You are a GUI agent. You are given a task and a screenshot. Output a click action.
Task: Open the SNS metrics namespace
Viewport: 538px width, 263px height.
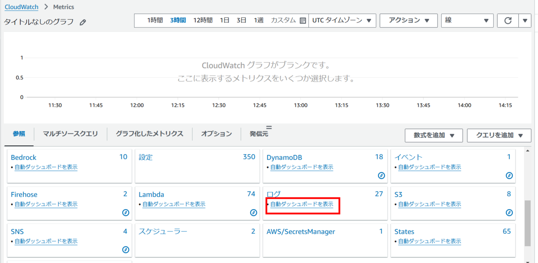(x=17, y=232)
